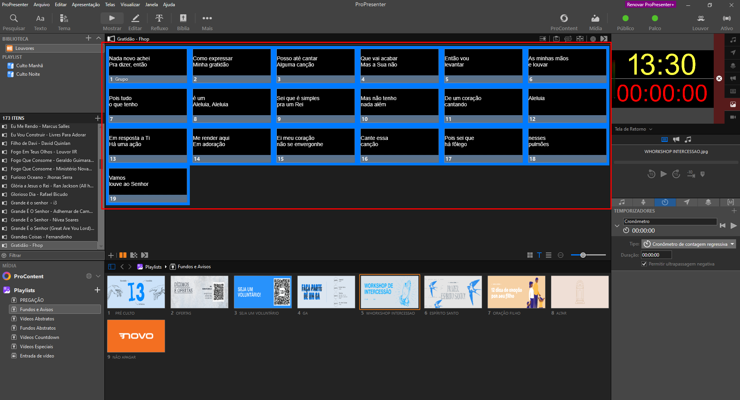The height and width of the screenshot is (400, 740).
Task: Clear the props layer (stack icon)
Action: click(x=733, y=66)
